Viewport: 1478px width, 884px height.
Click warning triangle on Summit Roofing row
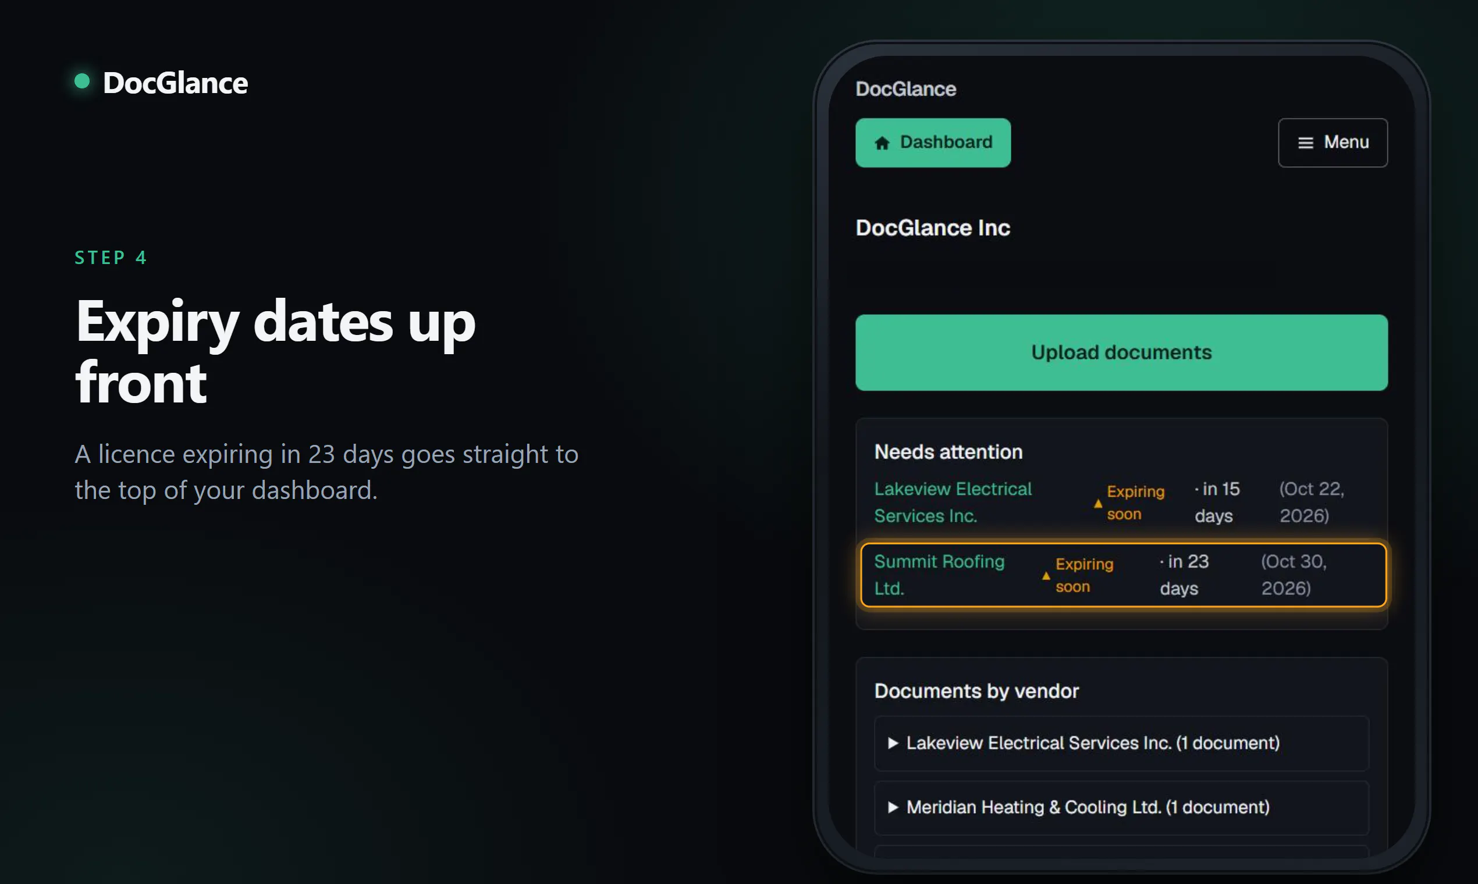pos(1046,575)
